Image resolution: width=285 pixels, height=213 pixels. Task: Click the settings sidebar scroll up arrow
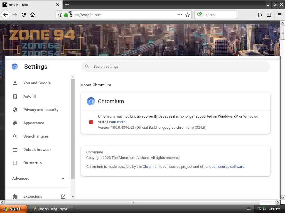tap(73, 77)
